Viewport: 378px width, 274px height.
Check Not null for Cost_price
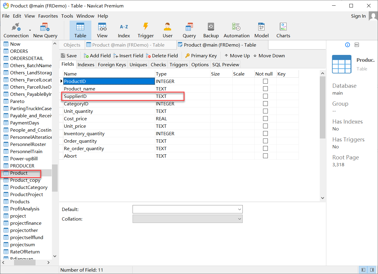265,118
